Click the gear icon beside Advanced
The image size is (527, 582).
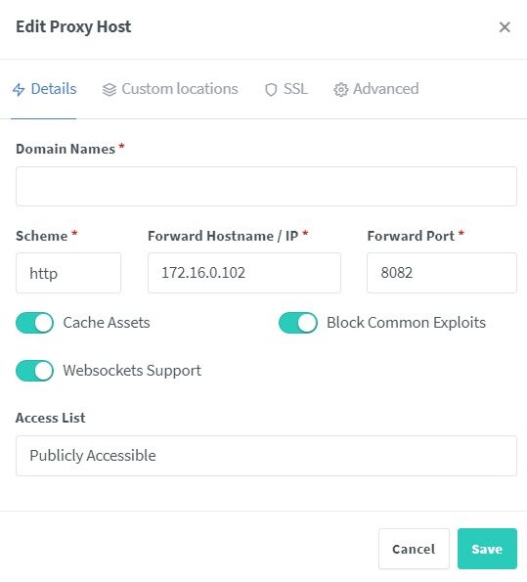pyautogui.click(x=340, y=89)
